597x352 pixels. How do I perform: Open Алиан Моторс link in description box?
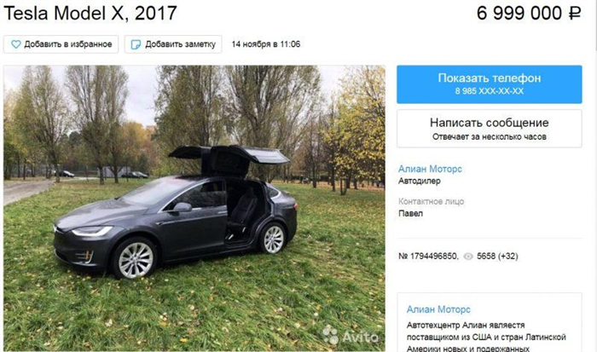(438, 309)
